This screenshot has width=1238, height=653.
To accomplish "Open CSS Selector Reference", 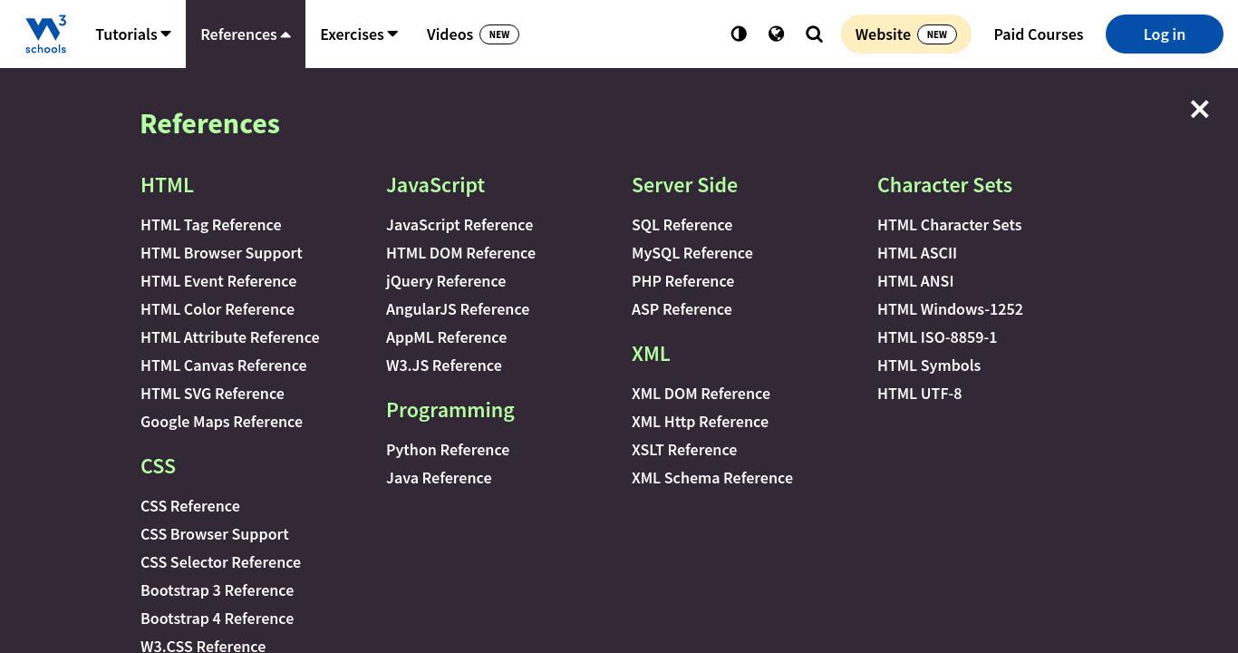I will click(220, 562).
